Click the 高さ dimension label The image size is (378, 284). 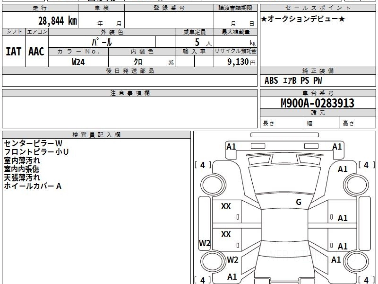349,124
